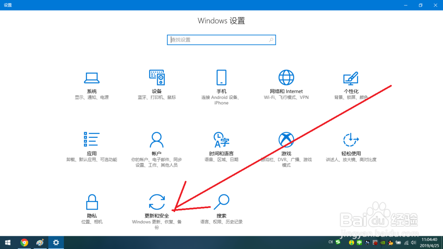
Task: Click the CH language indicator in tray
Action: click(330, 242)
